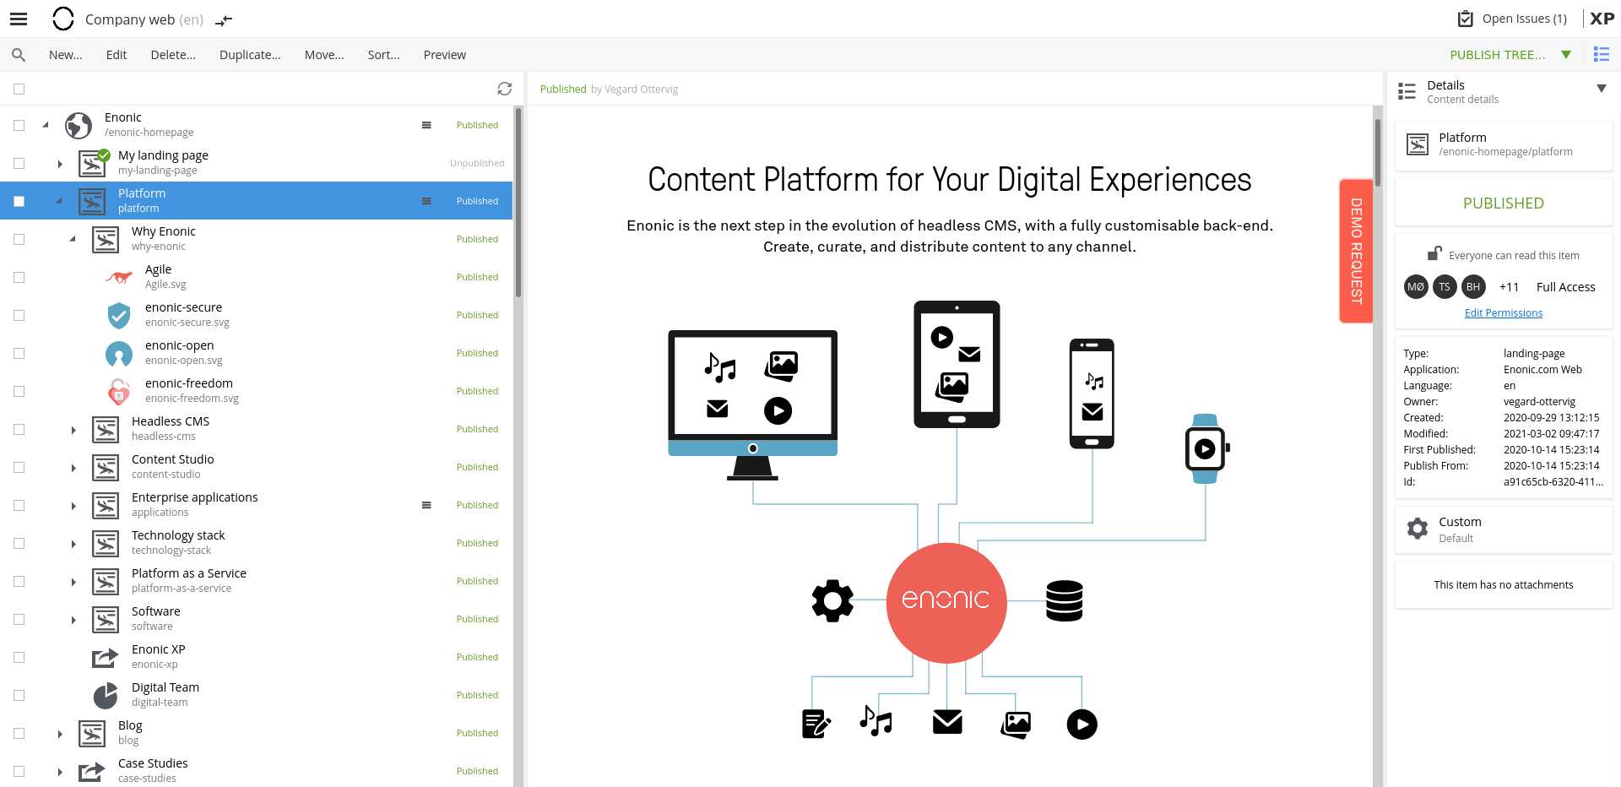Select the Enonic XP tree item
Viewport: 1621px width, 787px height.
pyautogui.click(x=158, y=656)
